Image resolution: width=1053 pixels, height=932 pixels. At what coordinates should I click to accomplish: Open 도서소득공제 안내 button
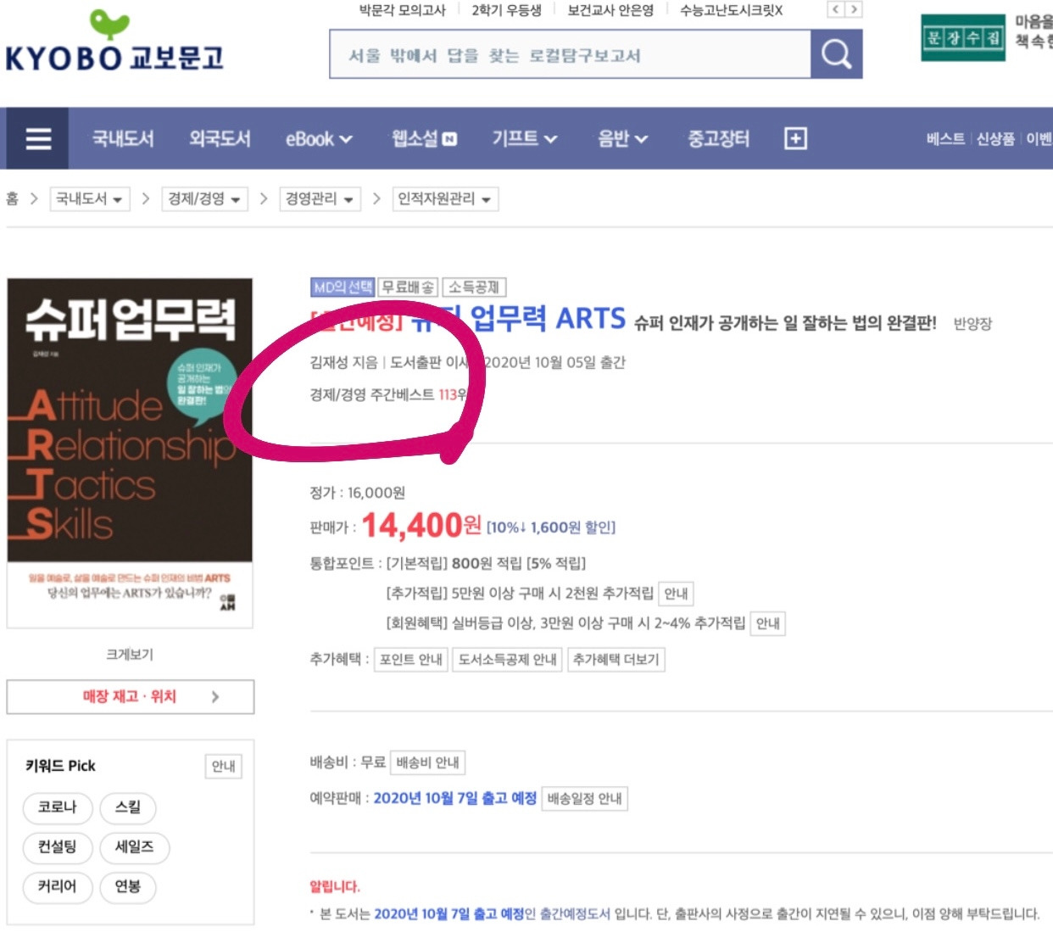[507, 659]
